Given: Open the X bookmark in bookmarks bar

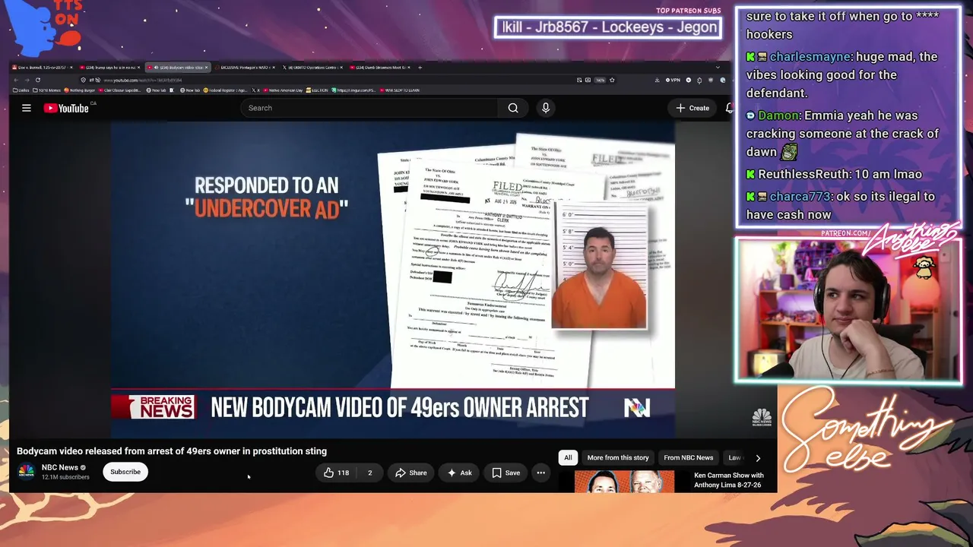Looking at the screenshot, I should [x=255, y=90].
